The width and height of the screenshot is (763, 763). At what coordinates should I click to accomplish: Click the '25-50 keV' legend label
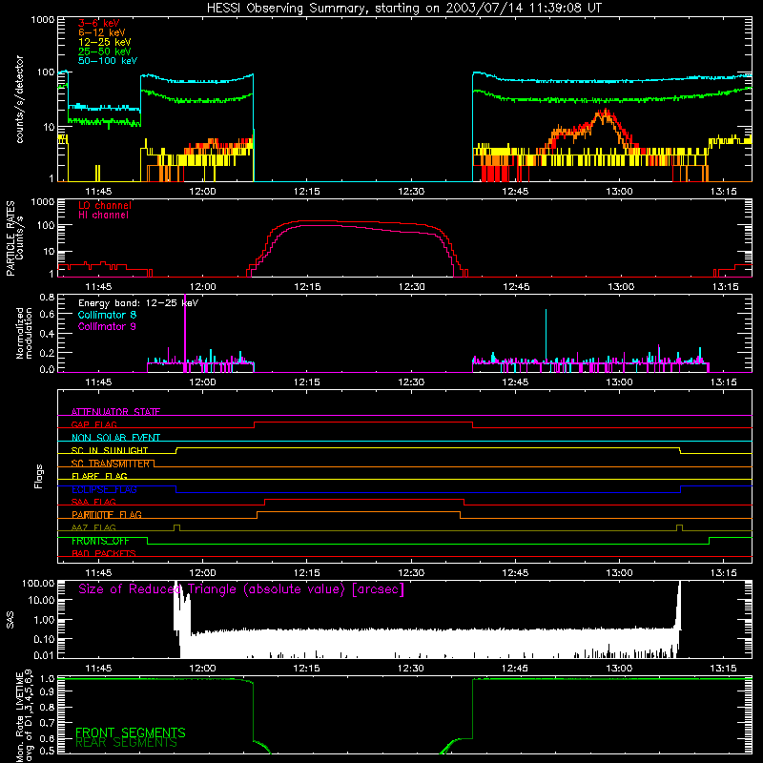(105, 52)
